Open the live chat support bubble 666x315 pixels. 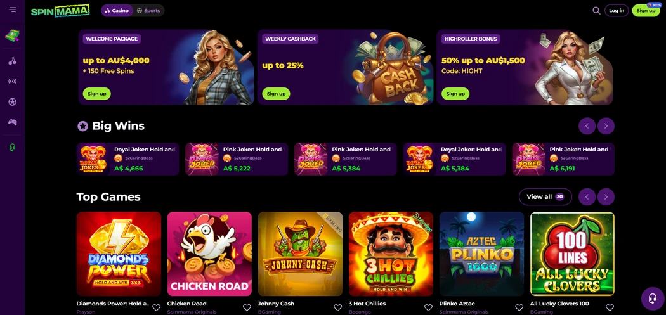tap(653, 299)
